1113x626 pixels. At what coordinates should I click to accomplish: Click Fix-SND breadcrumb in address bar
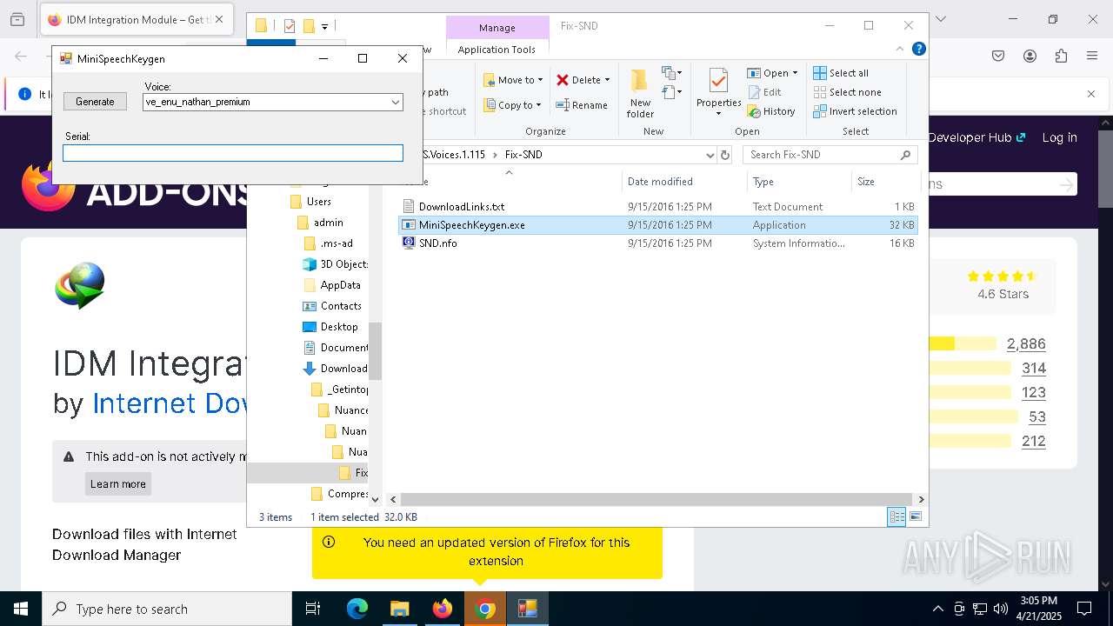(x=523, y=155)
